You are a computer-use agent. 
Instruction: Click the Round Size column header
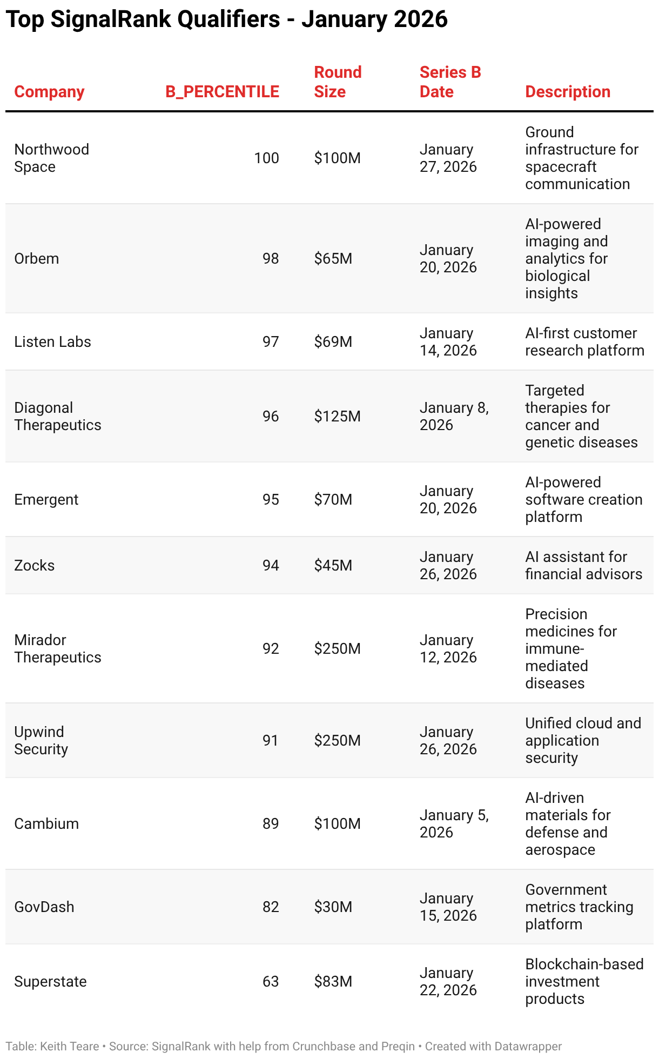[338, 82]
